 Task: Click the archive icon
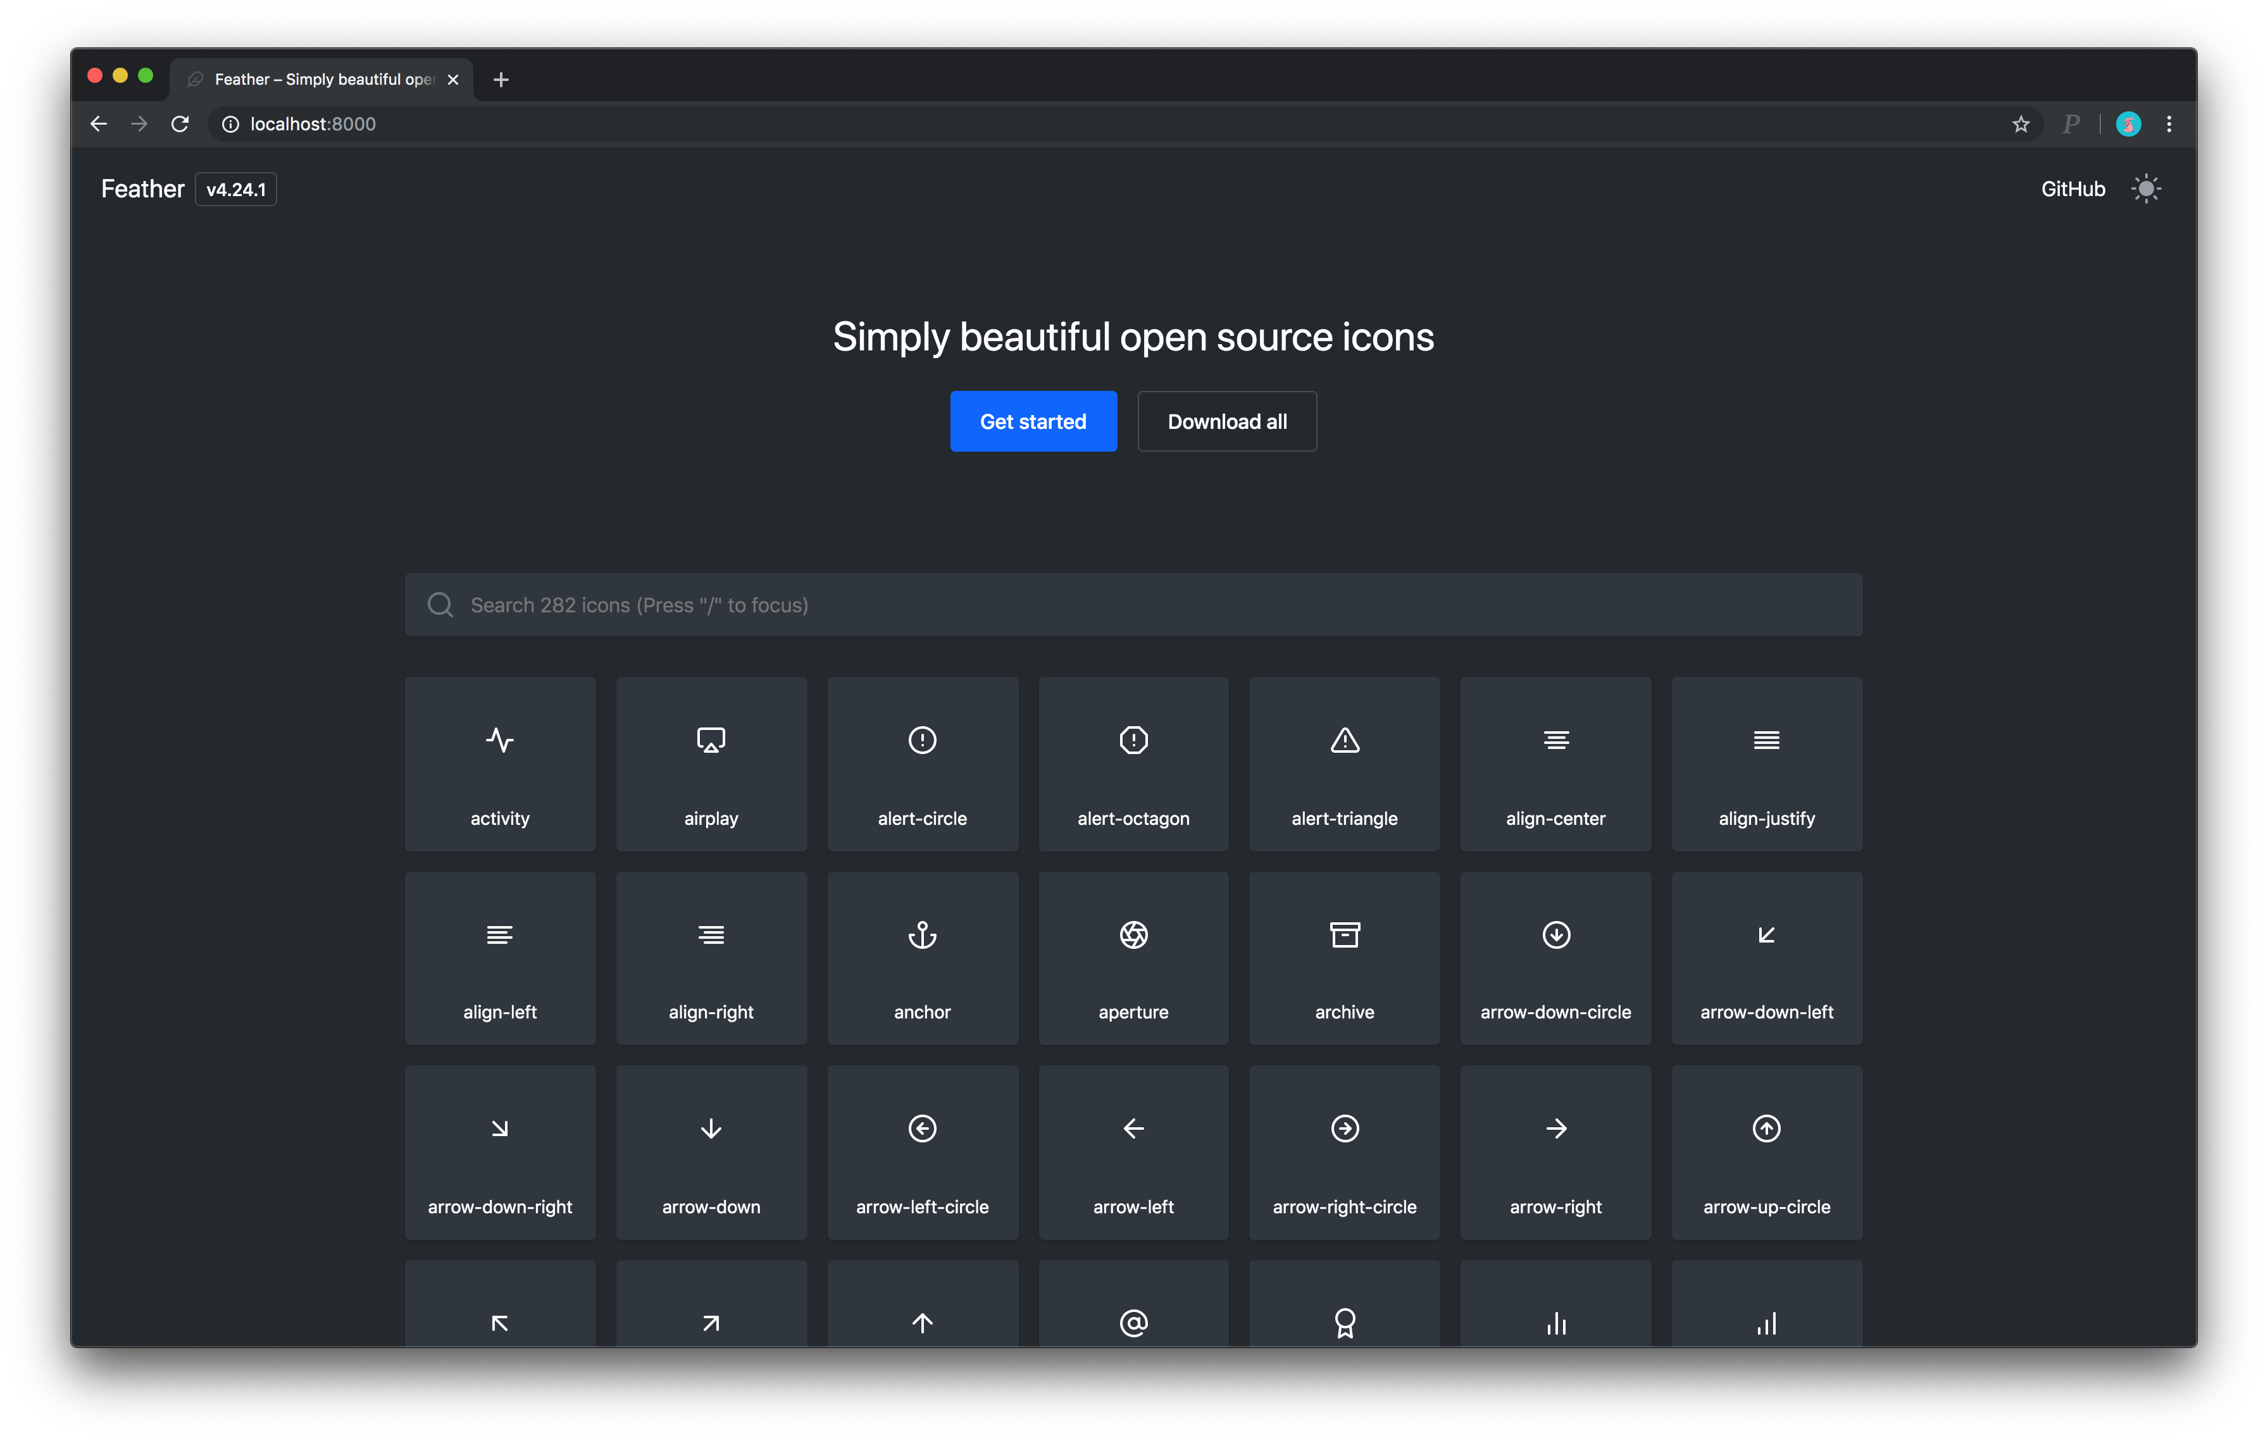(x=1344, y=958)
